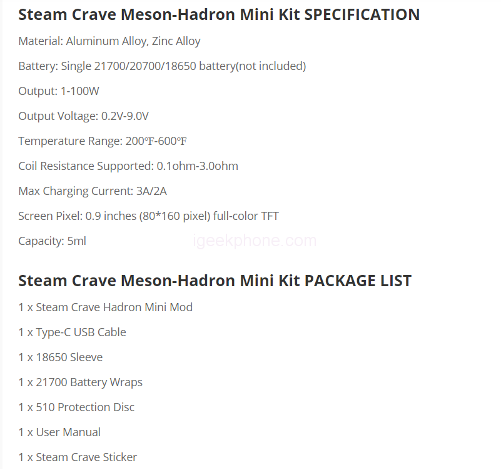Click the "(not included)" battery note
Screen dimensions: 501x473
(x=270, y=66)
